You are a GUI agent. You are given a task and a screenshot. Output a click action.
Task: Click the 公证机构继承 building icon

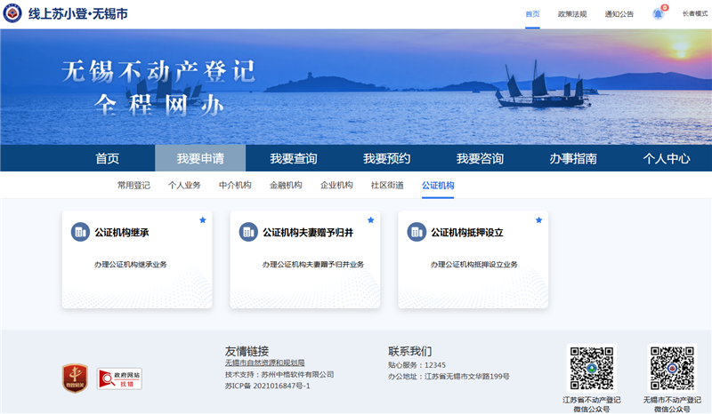[x=80, y=233]
